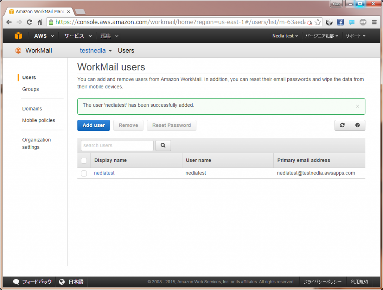Screen dimensions: 383x290
Task: Click the browser forward arrow
Action: [19, 22]
